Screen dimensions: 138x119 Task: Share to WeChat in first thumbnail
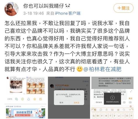pos(17,99)
